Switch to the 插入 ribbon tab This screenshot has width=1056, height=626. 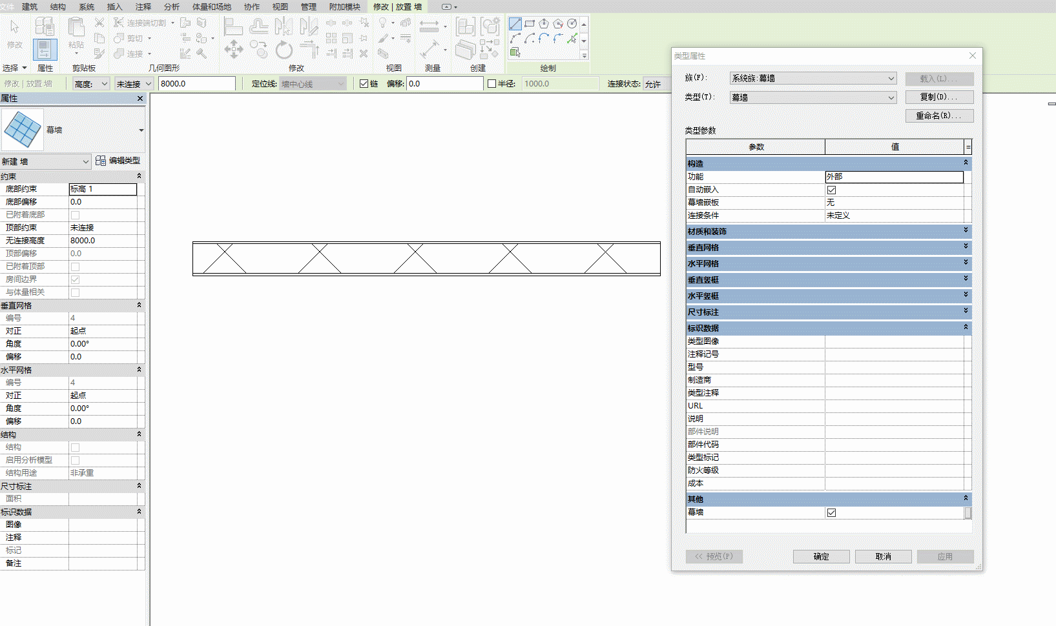point(114,6)
